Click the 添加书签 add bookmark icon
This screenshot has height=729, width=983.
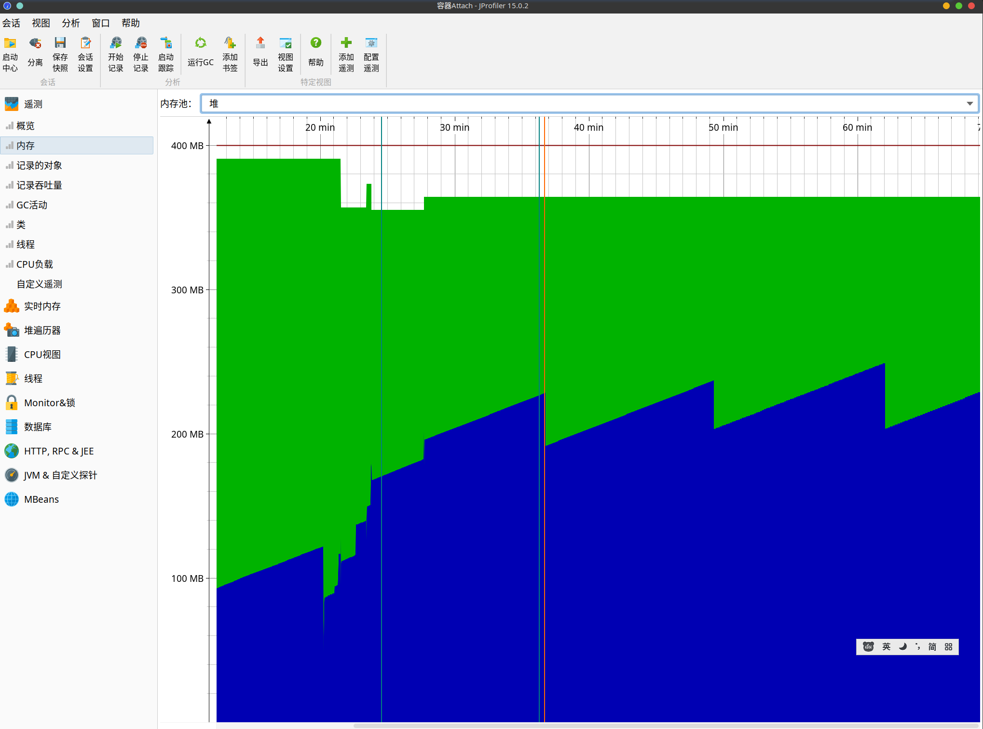230,43
